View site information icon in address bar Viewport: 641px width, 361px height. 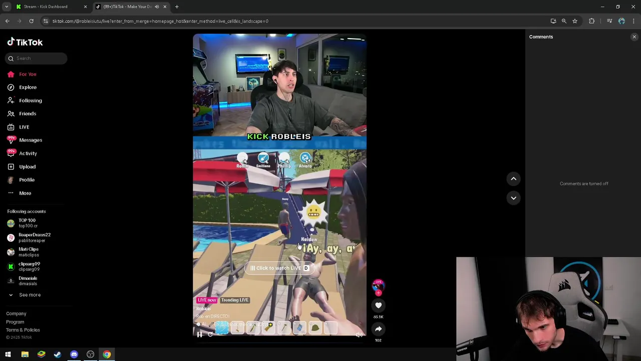point(46,21)
